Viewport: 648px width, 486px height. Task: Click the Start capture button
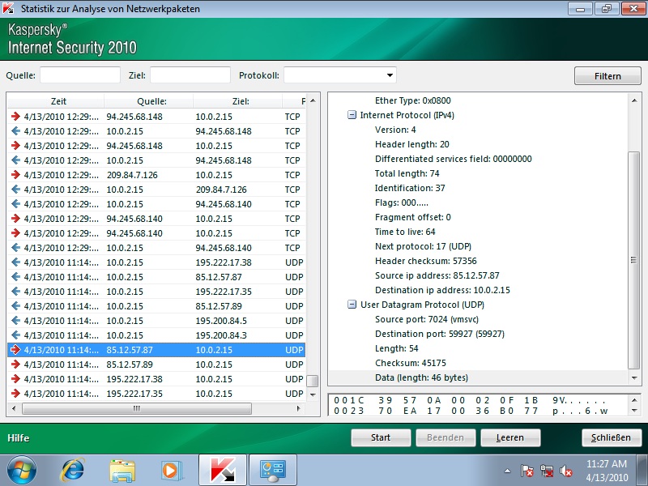pyautogui.click(x=381, y=437)
